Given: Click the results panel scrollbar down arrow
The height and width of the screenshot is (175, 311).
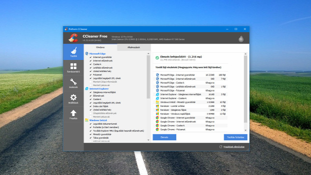Looking at the screenshot, I should point(245,130).
